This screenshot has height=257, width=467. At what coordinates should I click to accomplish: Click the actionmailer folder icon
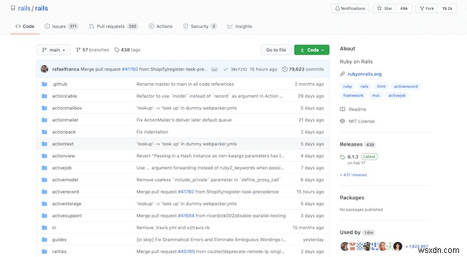pos(45,120)
